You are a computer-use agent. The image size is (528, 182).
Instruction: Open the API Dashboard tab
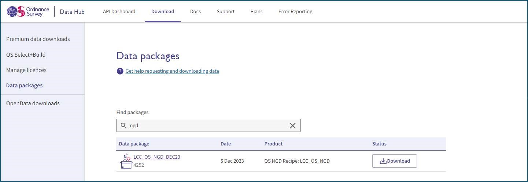[119, 11]
